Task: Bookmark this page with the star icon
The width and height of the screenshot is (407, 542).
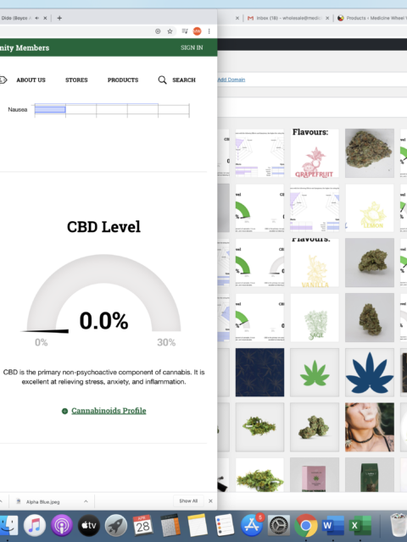Action: pyautogui.click(x=170, y=31)
